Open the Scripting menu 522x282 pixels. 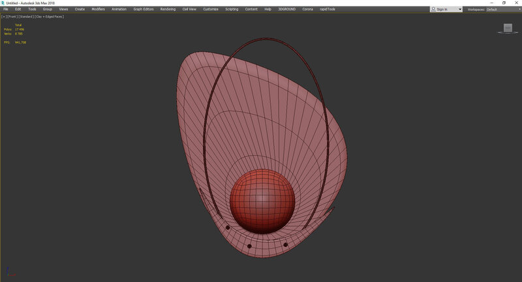[232, 9]
